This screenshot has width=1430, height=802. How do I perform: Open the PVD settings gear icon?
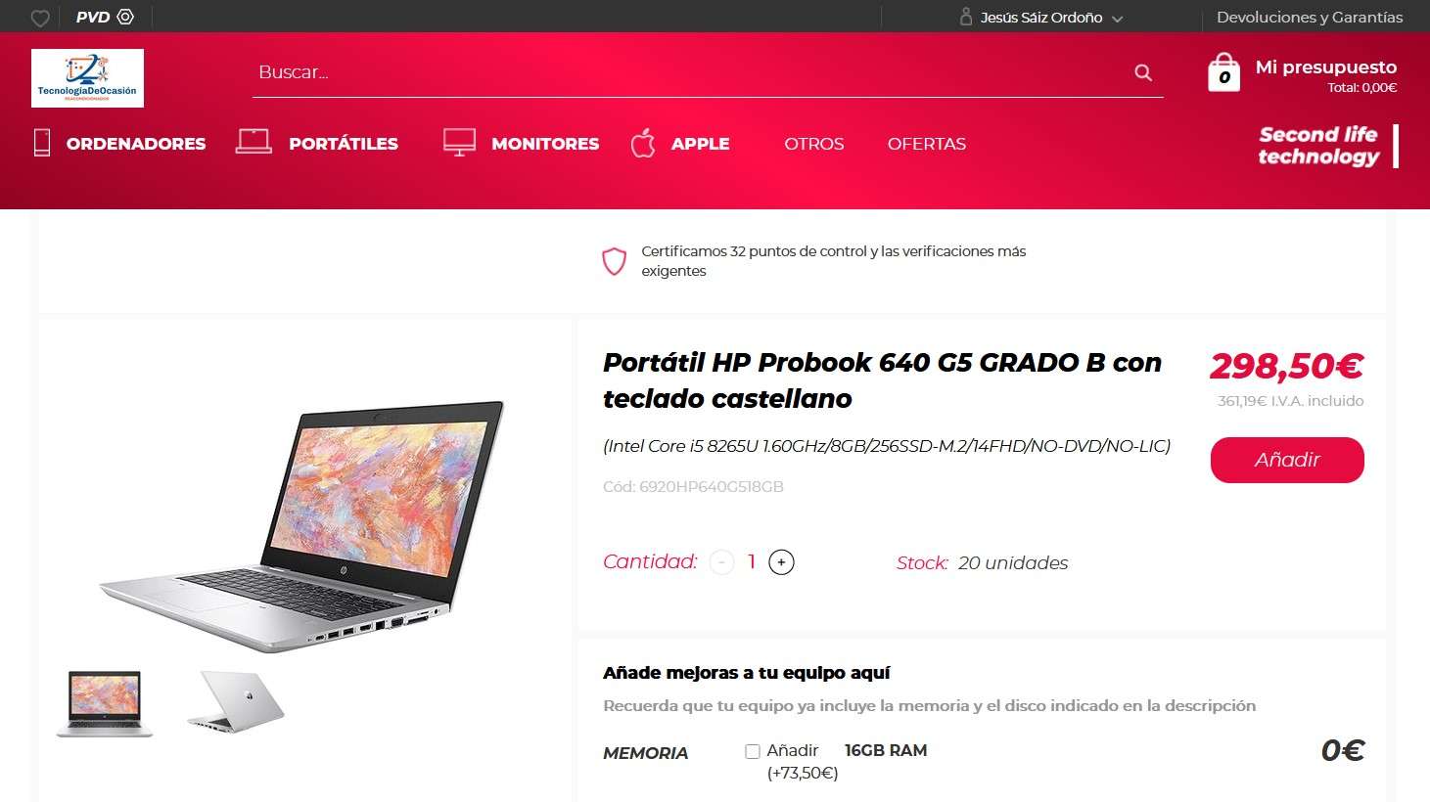click(125, 17)
